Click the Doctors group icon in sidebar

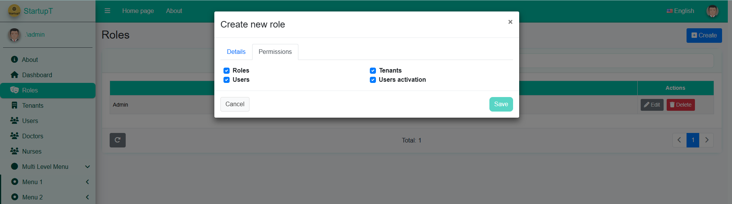point(15,136)
